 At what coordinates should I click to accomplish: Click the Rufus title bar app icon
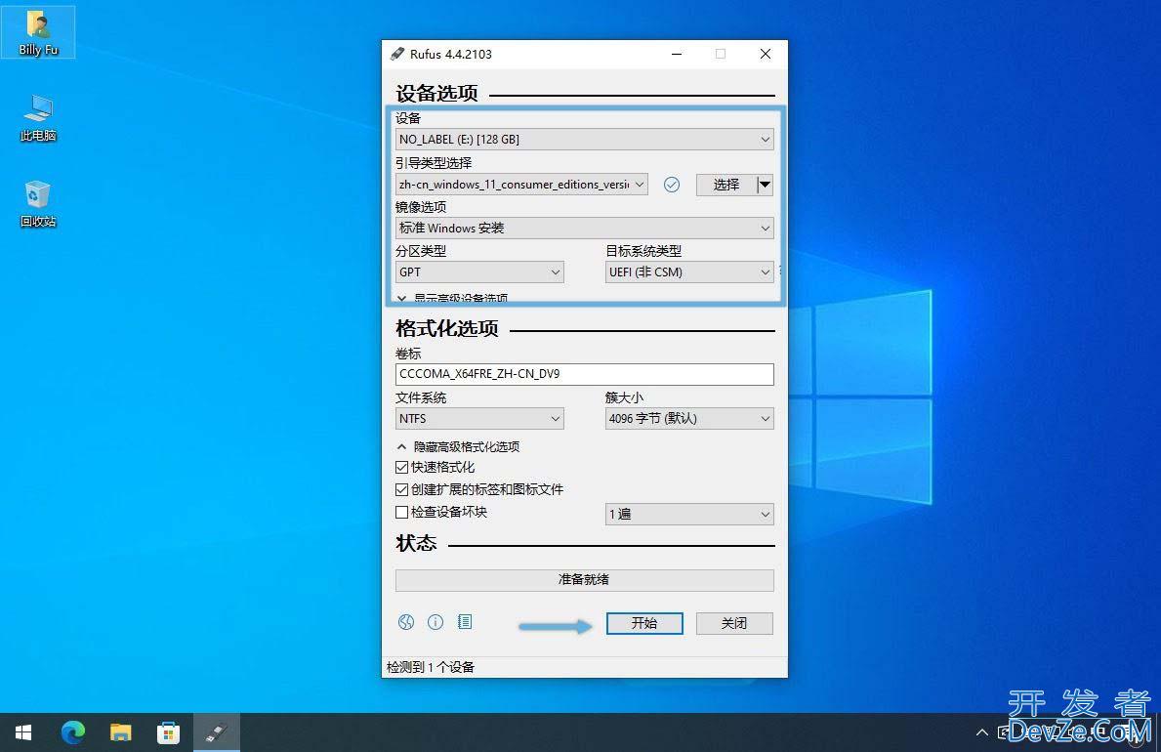pyautogui.click(x=397, y=54)
